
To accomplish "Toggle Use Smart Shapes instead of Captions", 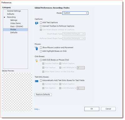I will (41, 30).
